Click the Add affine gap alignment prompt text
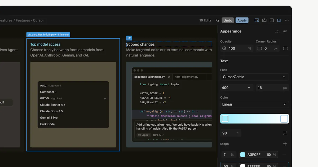 click(x=174, y=126)
